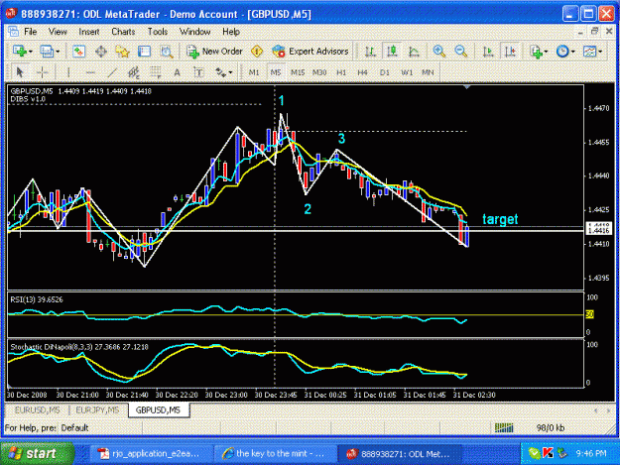Open the arrows objects dropdown
The image size is (620, 465).
(230, 72)
